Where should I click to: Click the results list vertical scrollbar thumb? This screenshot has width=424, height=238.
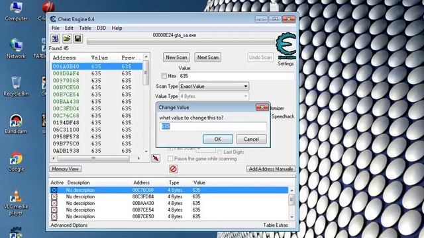click(146, 73)
